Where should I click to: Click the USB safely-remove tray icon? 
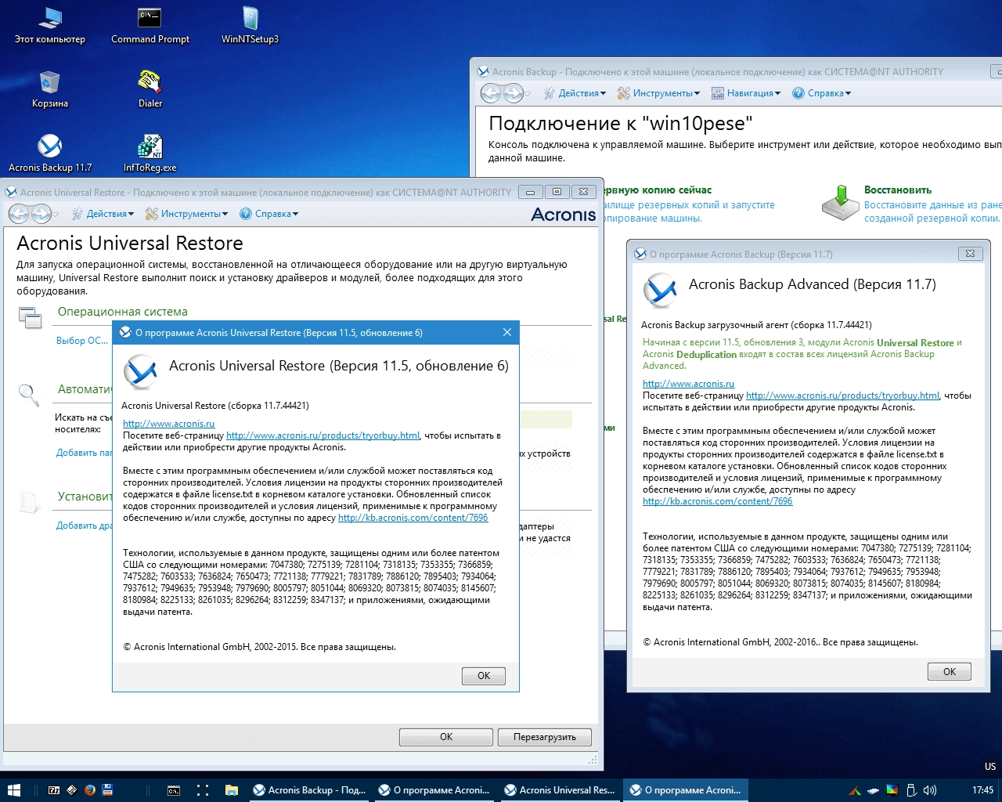[x=910, y=790]
